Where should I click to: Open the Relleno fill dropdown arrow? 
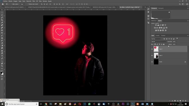pos(177,44)
